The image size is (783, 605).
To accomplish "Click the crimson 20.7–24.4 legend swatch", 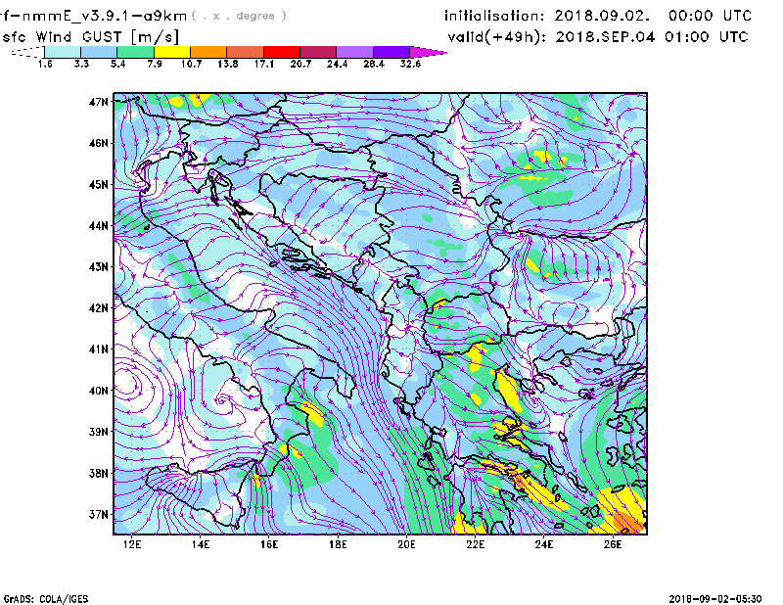I will 318,52.
